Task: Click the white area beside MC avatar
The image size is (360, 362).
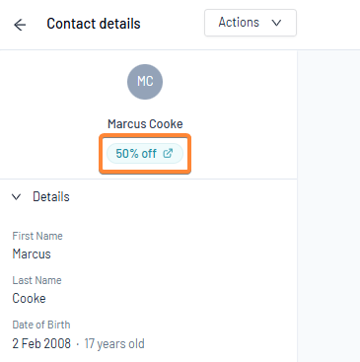Action: click(230, 82)
